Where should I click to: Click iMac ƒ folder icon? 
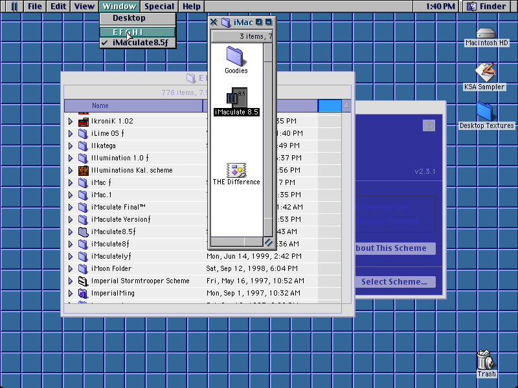point(84,183)
